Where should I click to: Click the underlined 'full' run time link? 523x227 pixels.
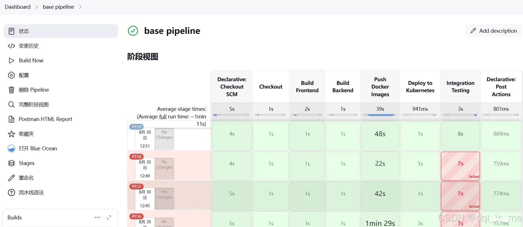coord(163,116)
